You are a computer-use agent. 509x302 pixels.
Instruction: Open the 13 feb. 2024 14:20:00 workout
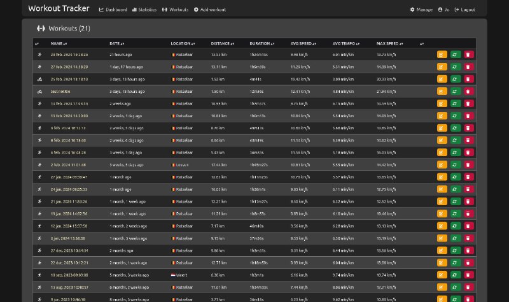(x=69, y=115)
